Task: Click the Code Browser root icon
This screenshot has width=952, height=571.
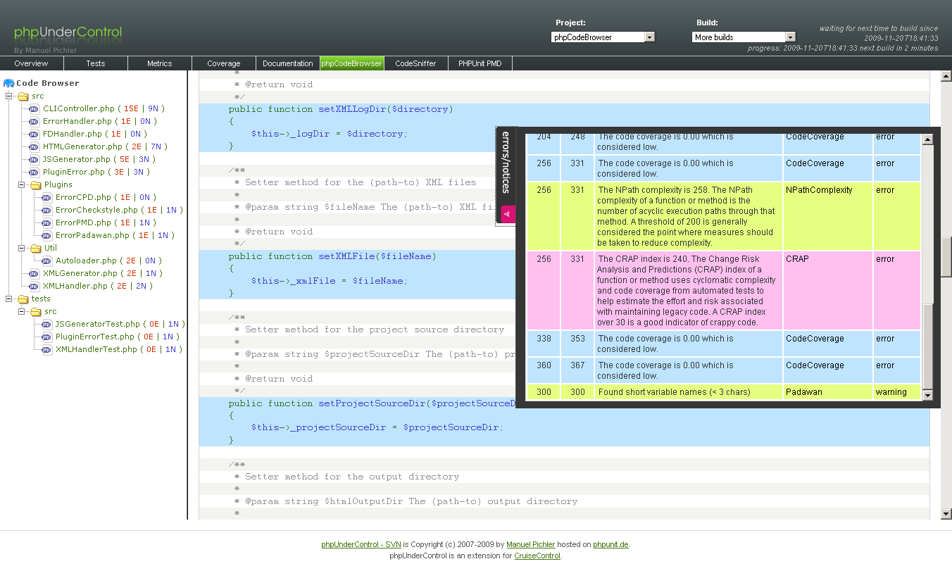Action: [9, 83]
